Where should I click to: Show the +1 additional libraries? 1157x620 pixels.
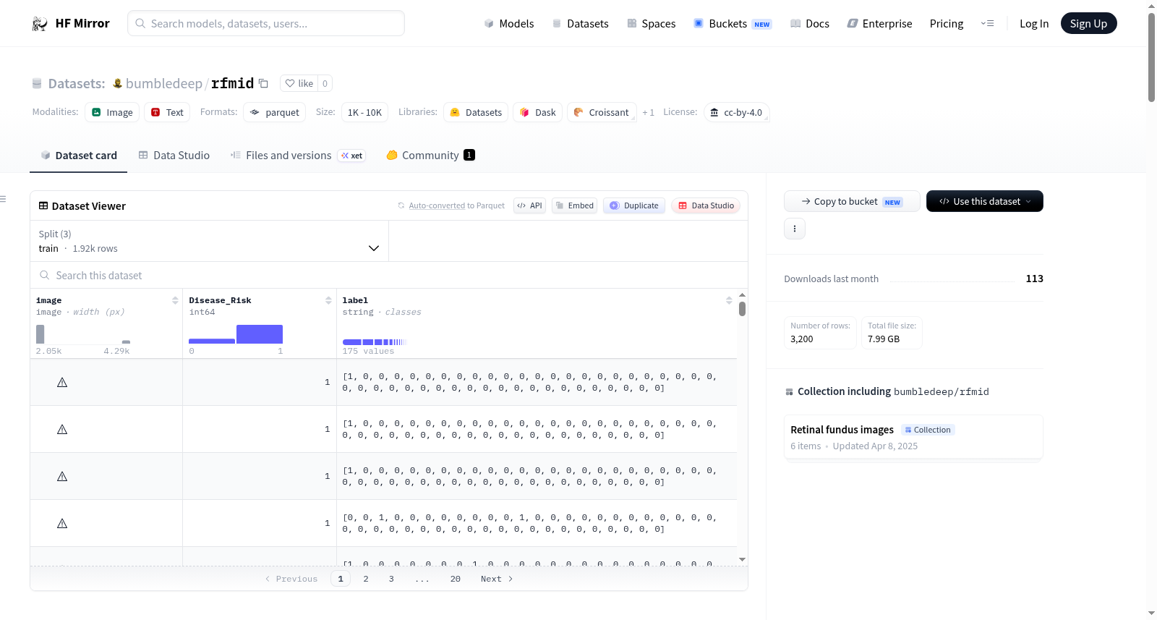648,112
